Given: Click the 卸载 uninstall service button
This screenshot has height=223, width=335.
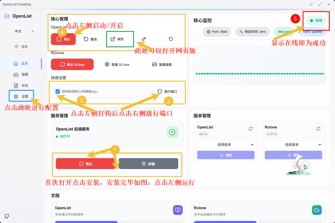Looking at the screenshot, I should [x=148, y=164].
